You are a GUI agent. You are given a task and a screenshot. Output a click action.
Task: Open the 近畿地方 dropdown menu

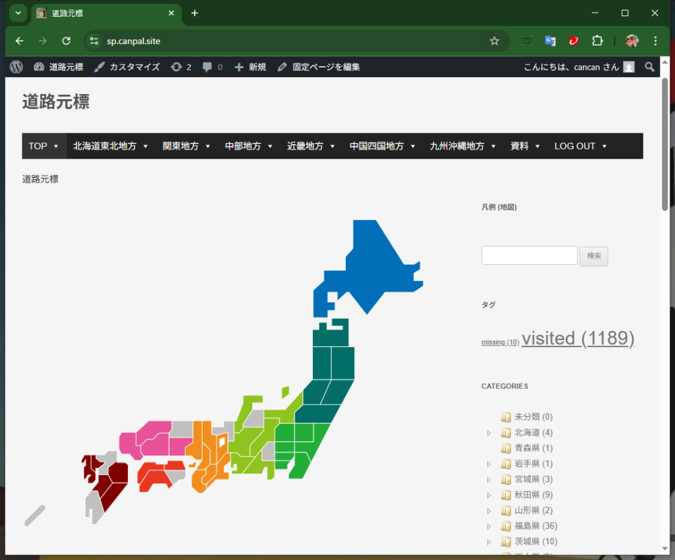[311, 146]
